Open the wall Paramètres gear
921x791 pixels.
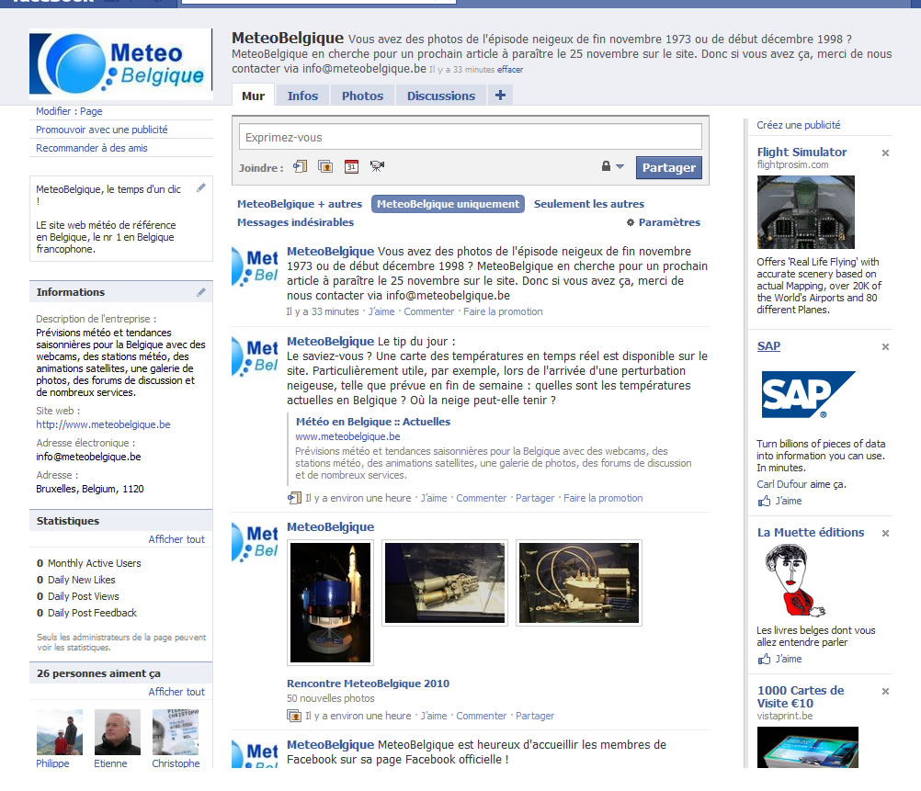(x=663, y=222)
